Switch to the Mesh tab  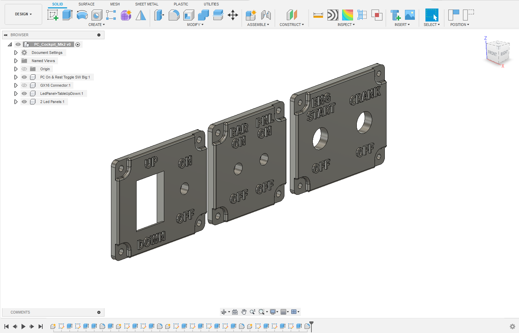pyautogui.click(x=115, y=4)
